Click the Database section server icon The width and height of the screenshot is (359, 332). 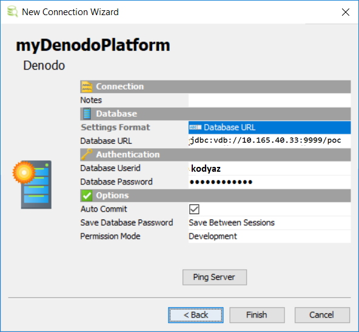[87, 114]
